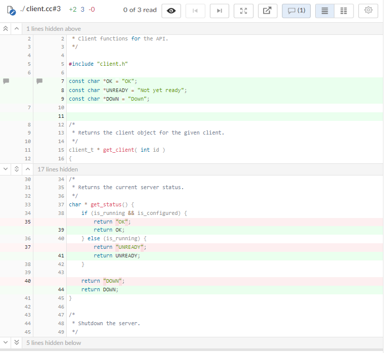The width and height of the screenshot is (386, 353).
Task: Click the added UNREADY constant line
Action: 225,91
